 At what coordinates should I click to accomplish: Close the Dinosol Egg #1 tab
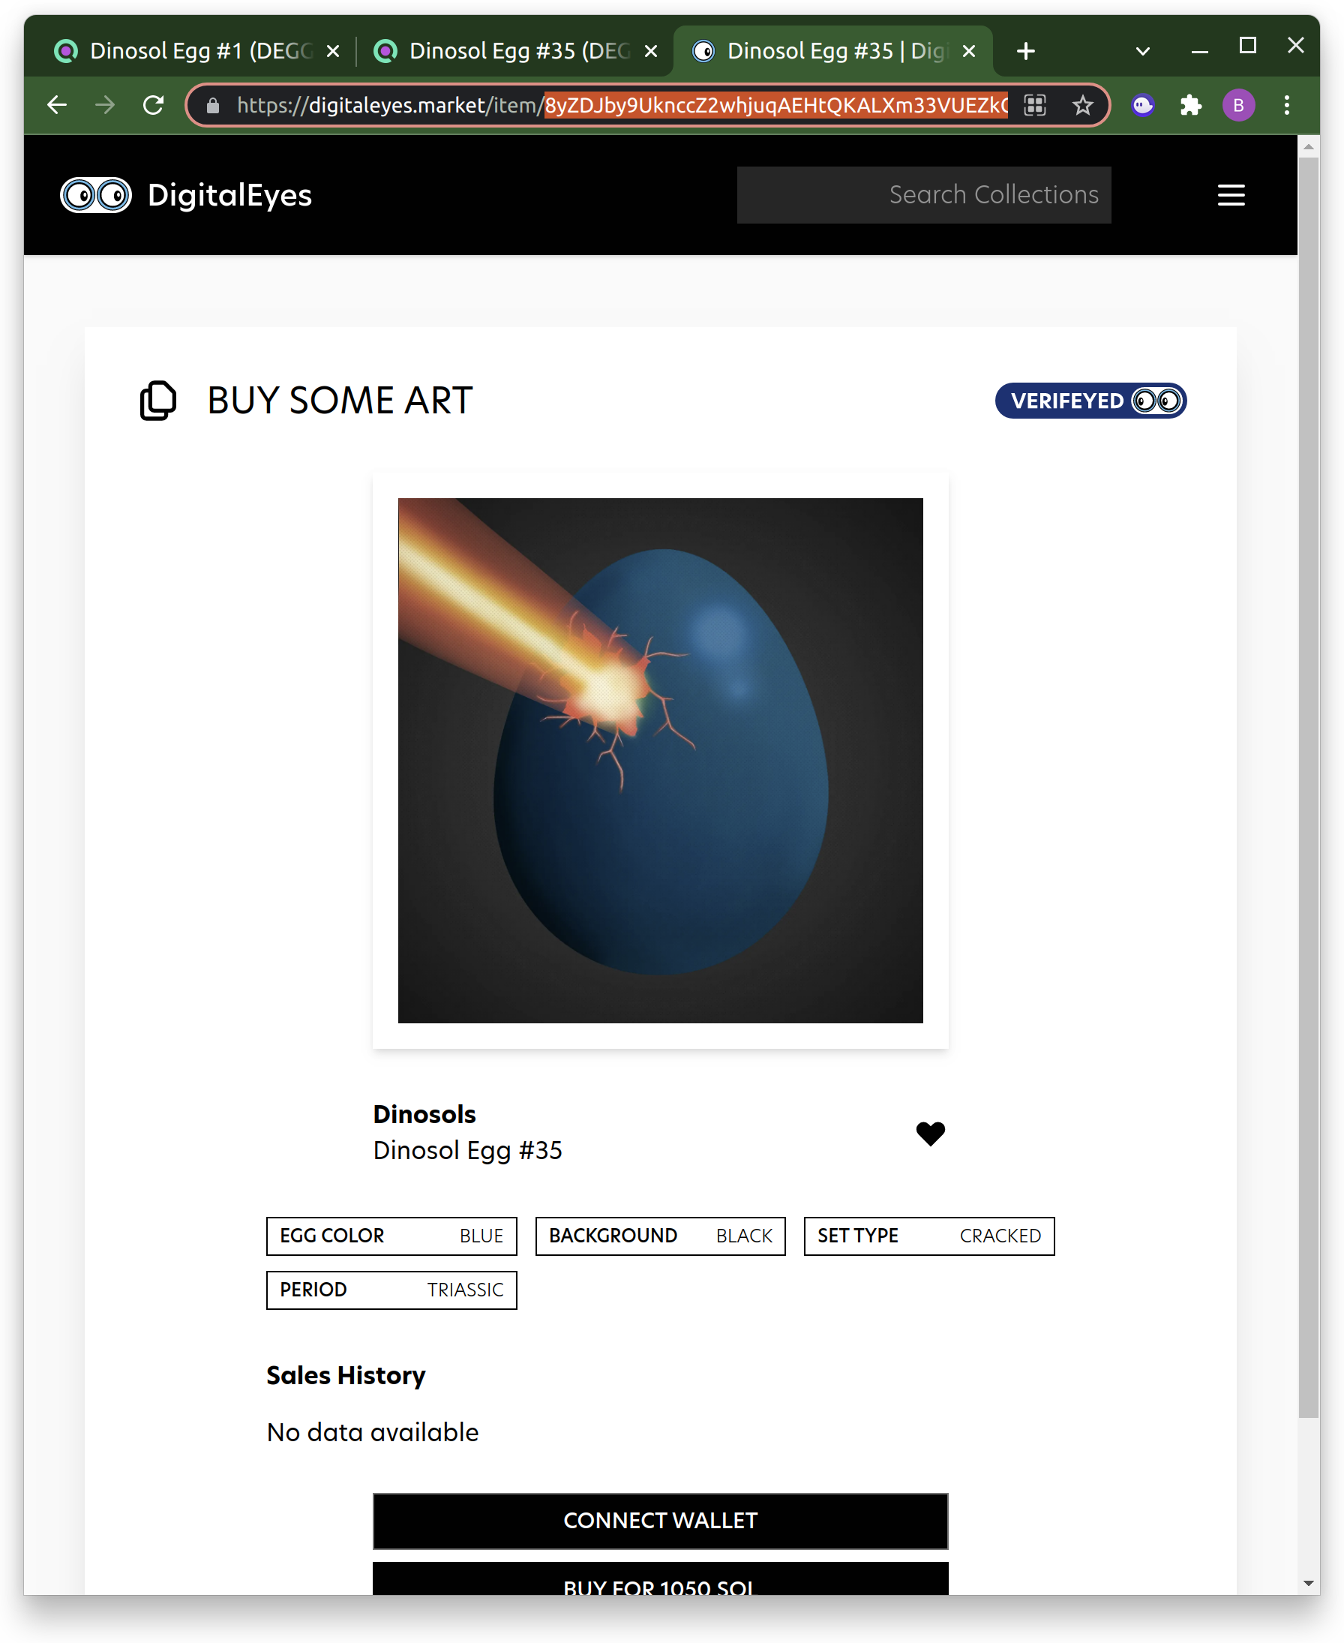333,51
